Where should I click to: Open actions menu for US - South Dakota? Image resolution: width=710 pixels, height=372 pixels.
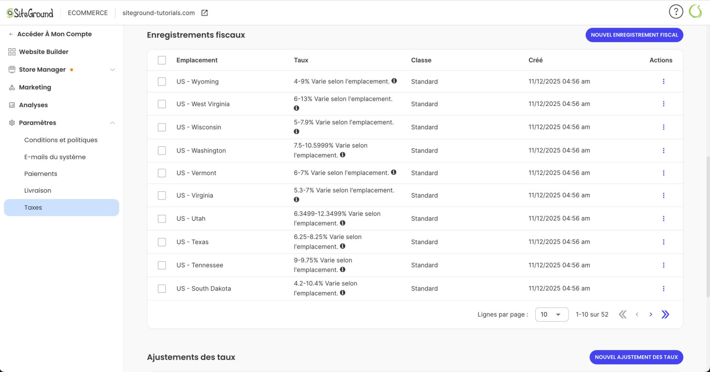pyautogui.click(x=663, y=288)
